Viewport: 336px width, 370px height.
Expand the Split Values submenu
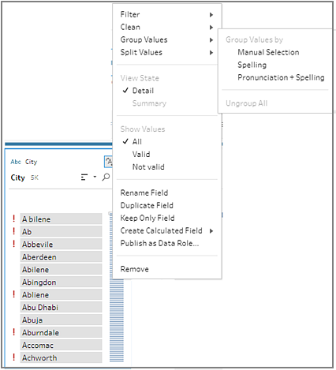point(167,52)
